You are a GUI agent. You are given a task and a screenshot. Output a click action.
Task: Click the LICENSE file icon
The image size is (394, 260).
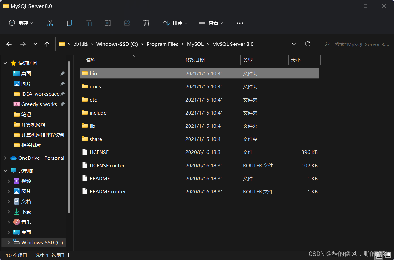(84, 152)
